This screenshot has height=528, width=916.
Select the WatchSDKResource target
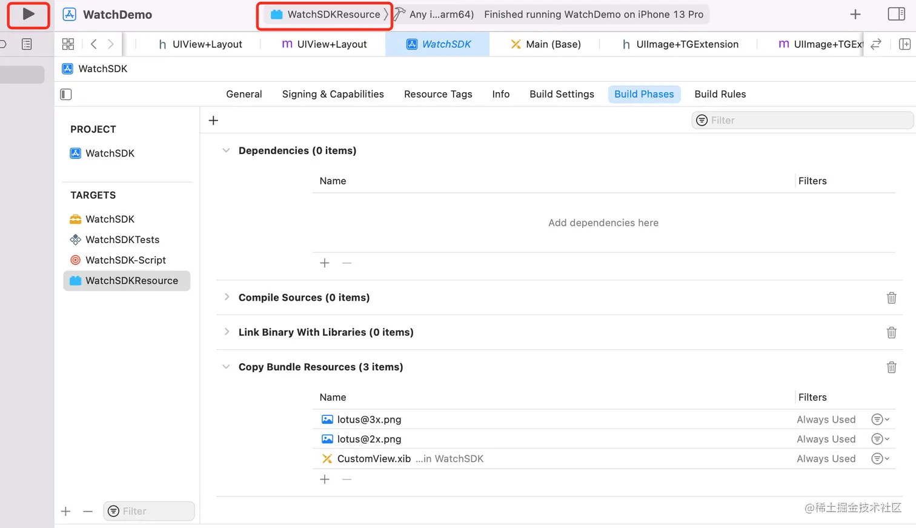coord(127,281)
